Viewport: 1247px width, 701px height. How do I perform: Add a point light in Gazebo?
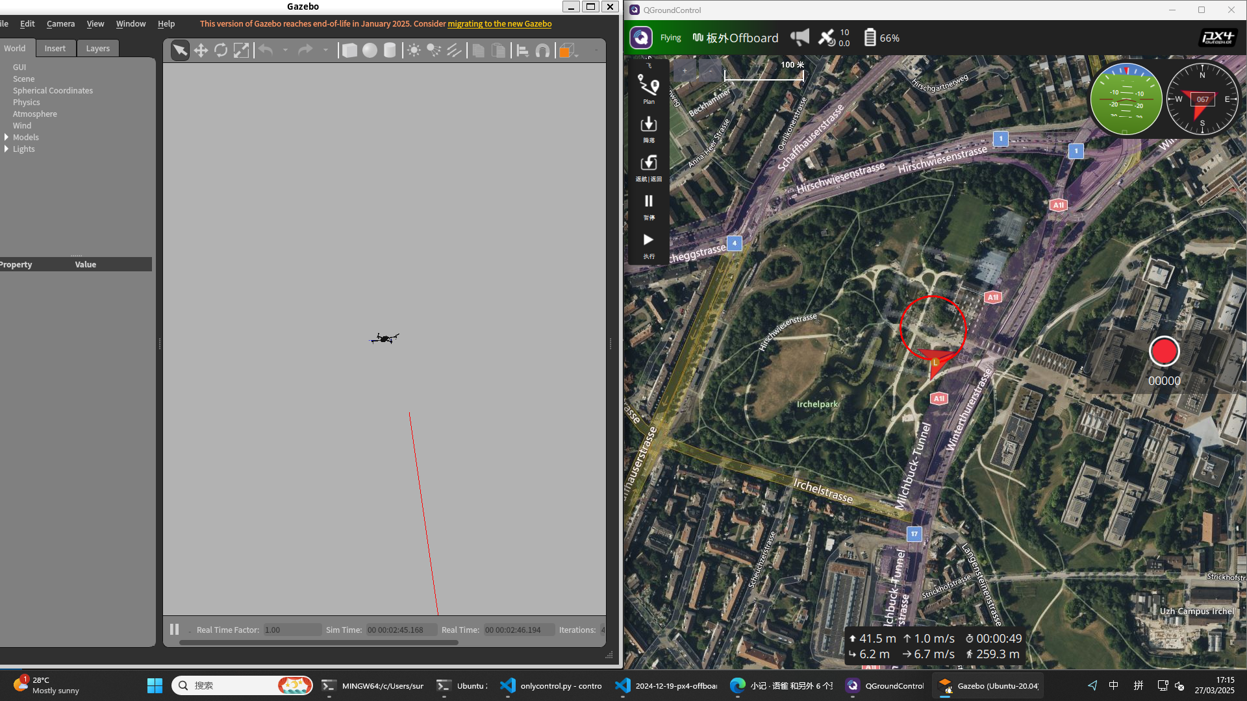point(414,50)
